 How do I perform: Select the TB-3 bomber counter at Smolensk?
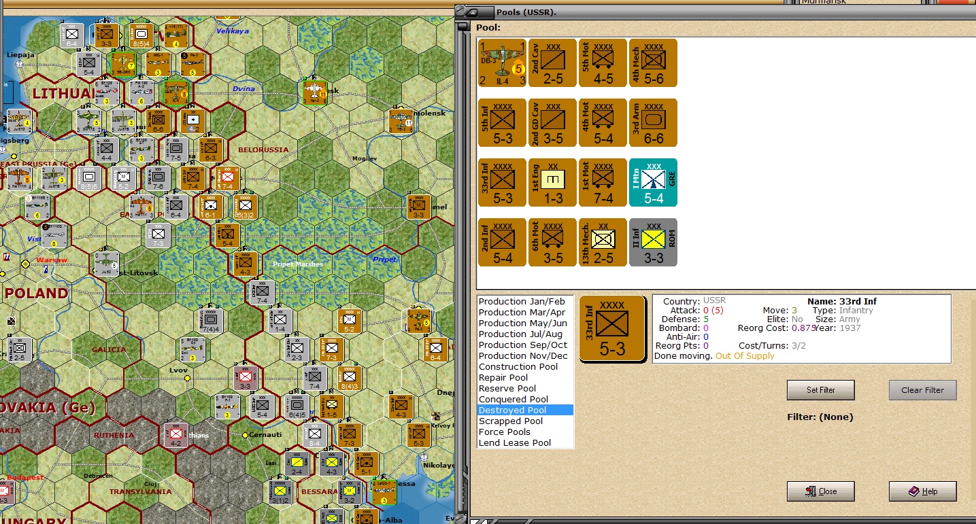[x=401, y=121]
